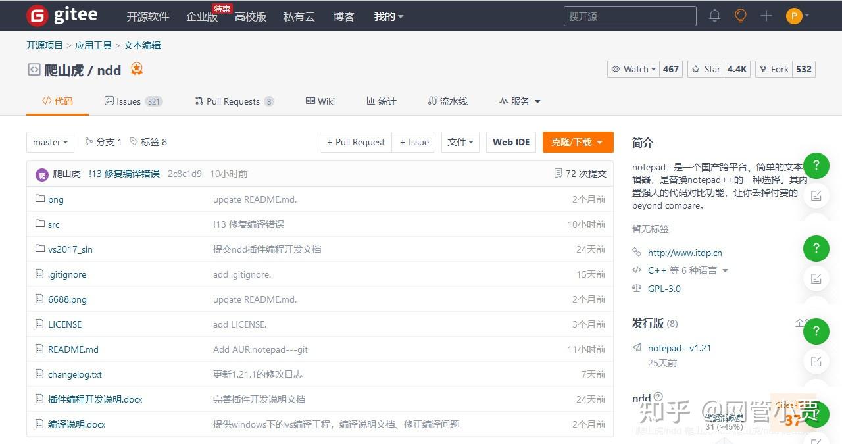This screenshot has height=444, width=842.
Task: Click the star count 4.4K
Action: coord(737,69)
